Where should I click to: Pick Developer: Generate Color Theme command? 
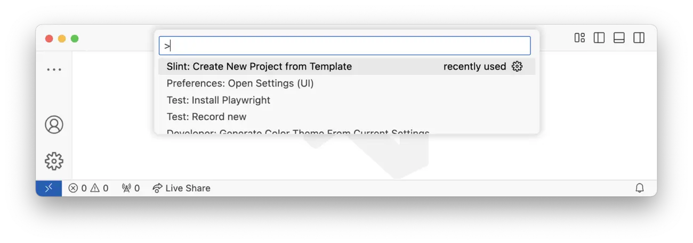point(297,132)
